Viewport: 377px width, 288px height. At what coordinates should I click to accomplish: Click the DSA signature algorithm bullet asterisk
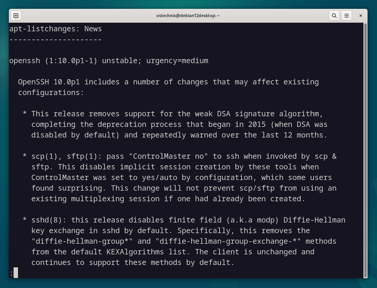[25, 114]
